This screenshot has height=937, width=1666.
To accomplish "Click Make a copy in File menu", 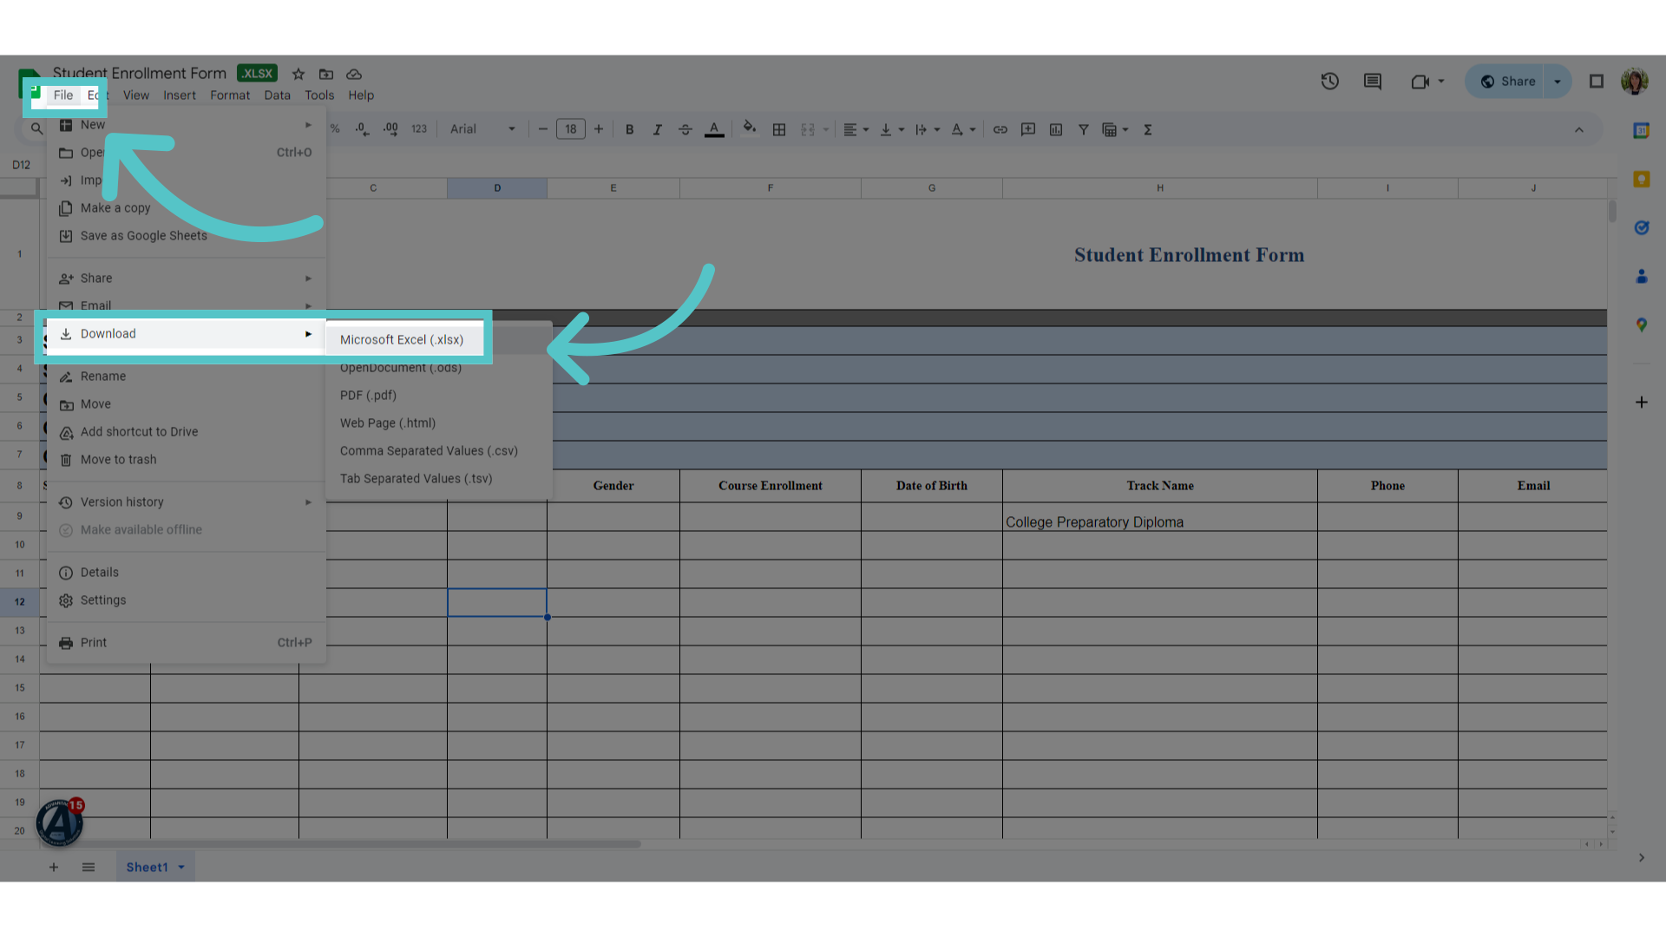I will point(115,208).
